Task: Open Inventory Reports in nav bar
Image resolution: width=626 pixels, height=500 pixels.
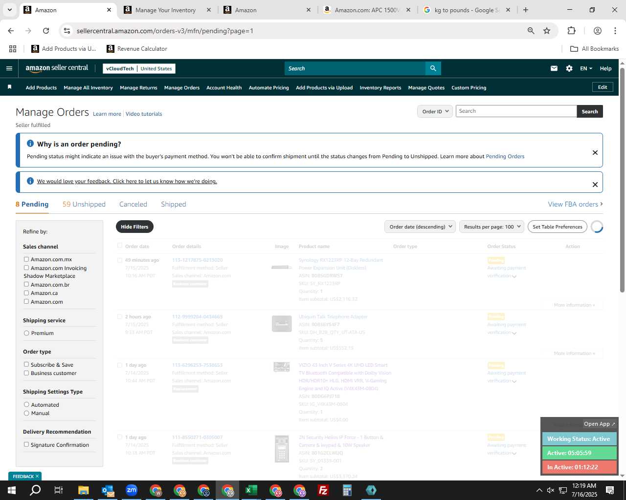Action: (380, 88)
